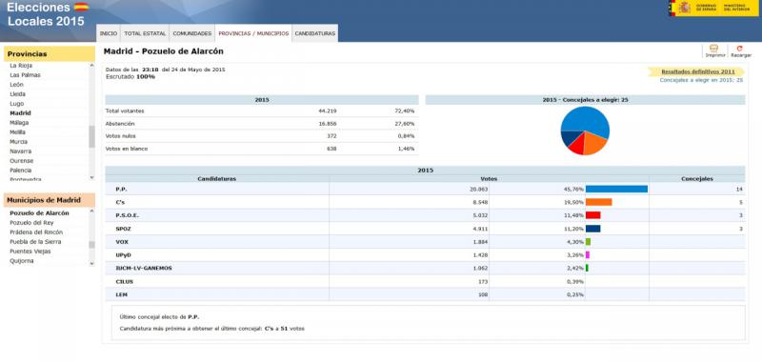Select Puebla de la Sierra municipality

[x=35, y=242]
